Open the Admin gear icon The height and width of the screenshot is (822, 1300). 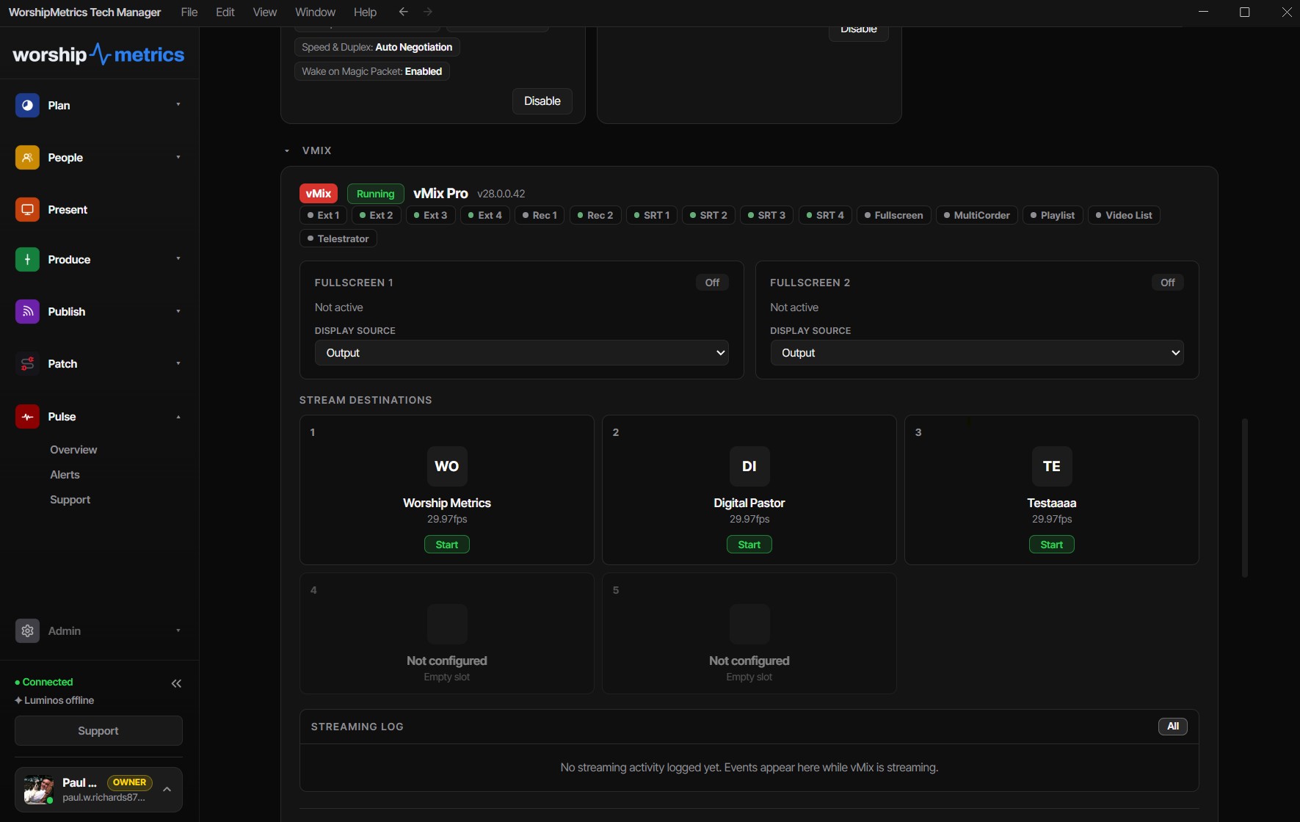tap(27, 631)
